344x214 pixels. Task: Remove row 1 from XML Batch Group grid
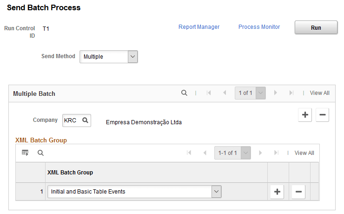pyautogui.click(x=298, y=192)
